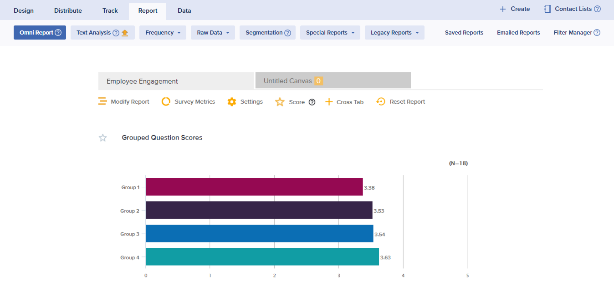Open Survey Metrics donut icon
The width and height of the screenshot is (614, 301).
click(166, 101)
